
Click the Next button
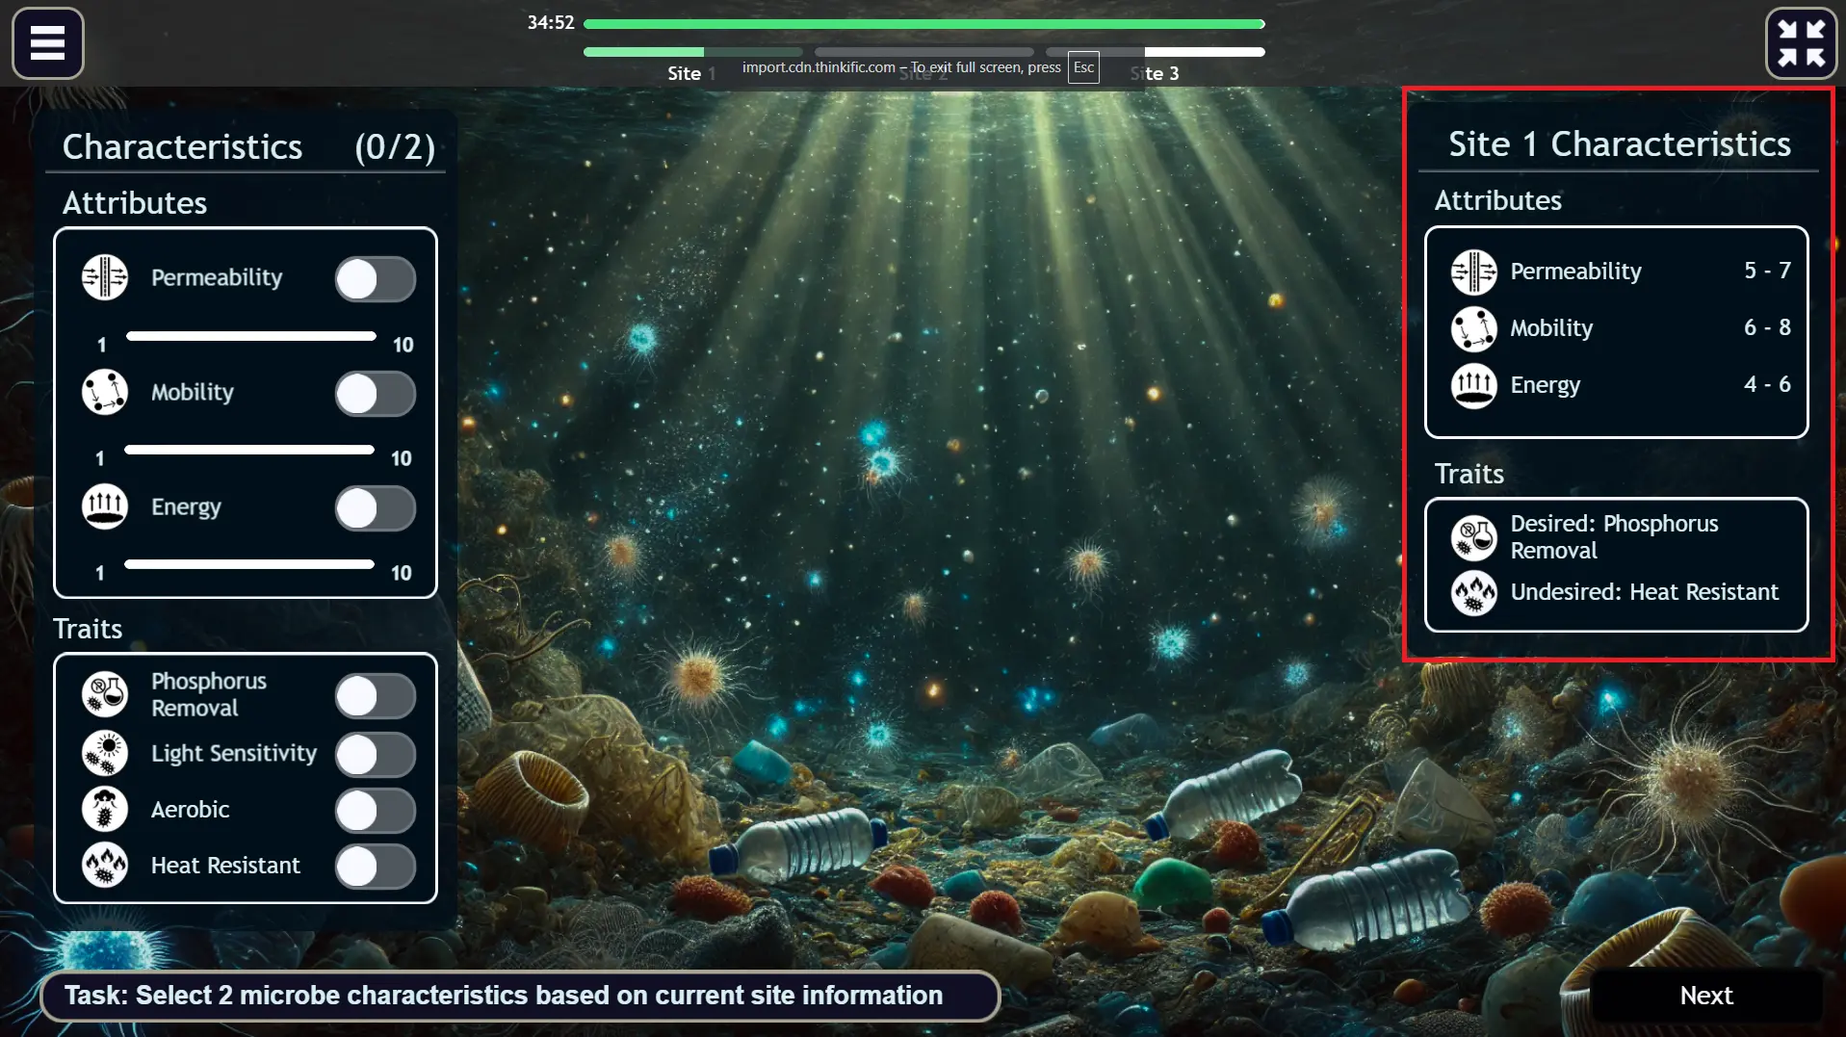point(1705,995)
